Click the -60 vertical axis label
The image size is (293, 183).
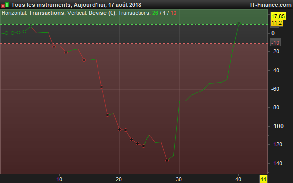point(275,89)
